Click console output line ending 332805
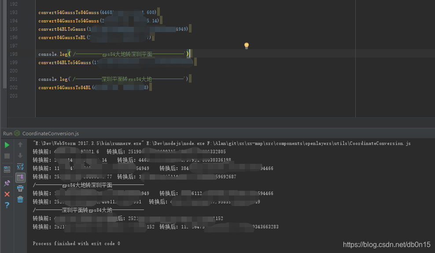435x253 pixels. click(129, 152)
